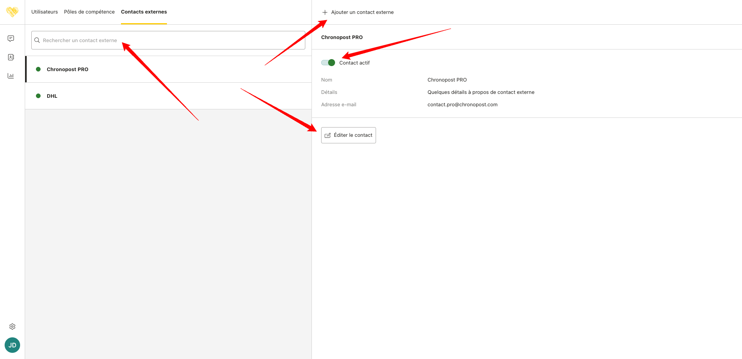Select the Chronopost PRO contact in list
This screenshot has width=742, height=359.
point(168,69)
